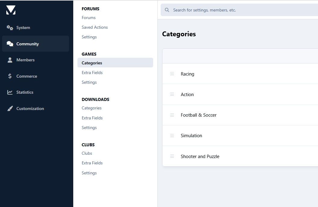Open Saved Actions under Forums

(95, 27)
